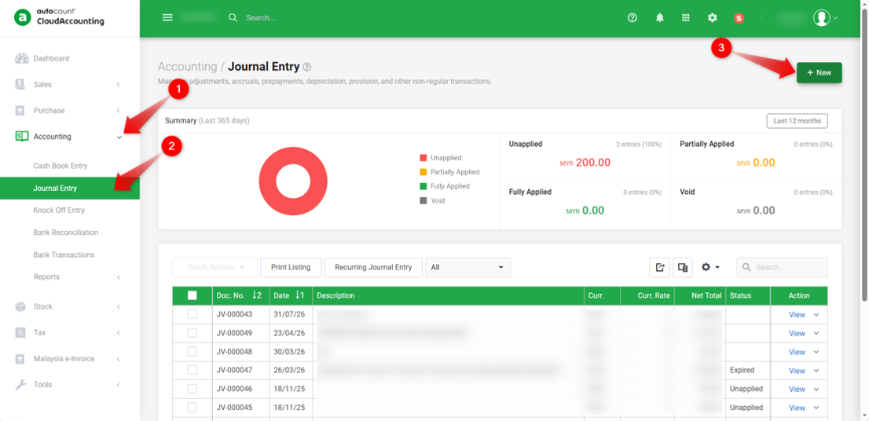
Task: Open the help question mark icon in header
Action: pos(632,18)
